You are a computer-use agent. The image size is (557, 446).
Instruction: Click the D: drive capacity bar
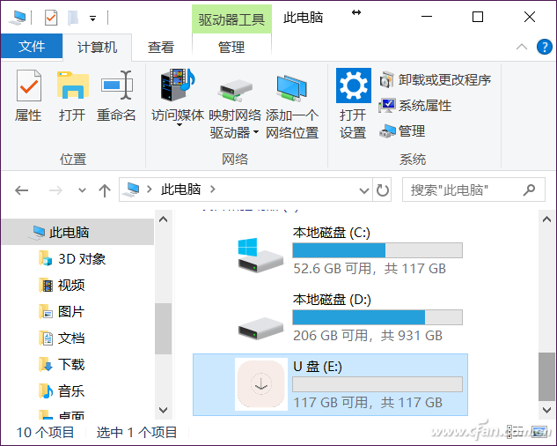click(x=377, y=317)
